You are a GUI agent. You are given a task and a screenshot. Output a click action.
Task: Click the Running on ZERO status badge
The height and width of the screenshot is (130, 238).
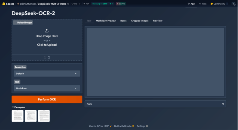pos(103,4)
